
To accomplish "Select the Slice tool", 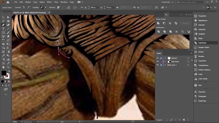I will (x=8, y=63).
